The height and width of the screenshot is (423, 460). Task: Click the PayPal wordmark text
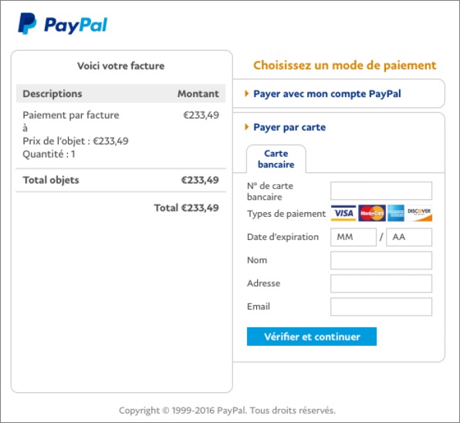[x=76, y=25]
